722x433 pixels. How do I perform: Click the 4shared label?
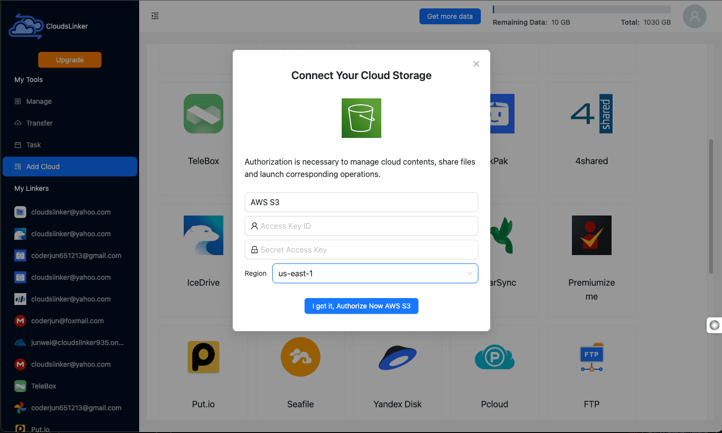592,161
